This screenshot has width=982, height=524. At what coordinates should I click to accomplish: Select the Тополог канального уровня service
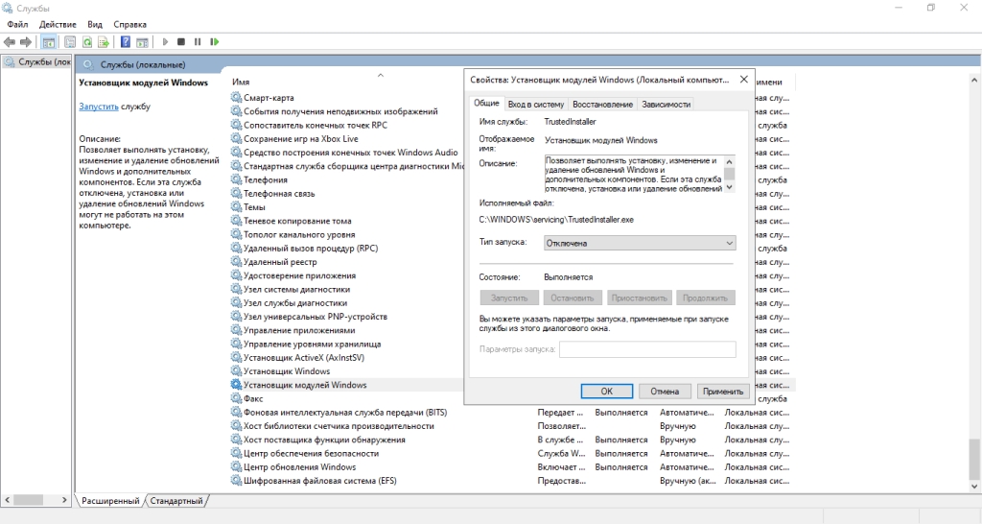(299, 234)
